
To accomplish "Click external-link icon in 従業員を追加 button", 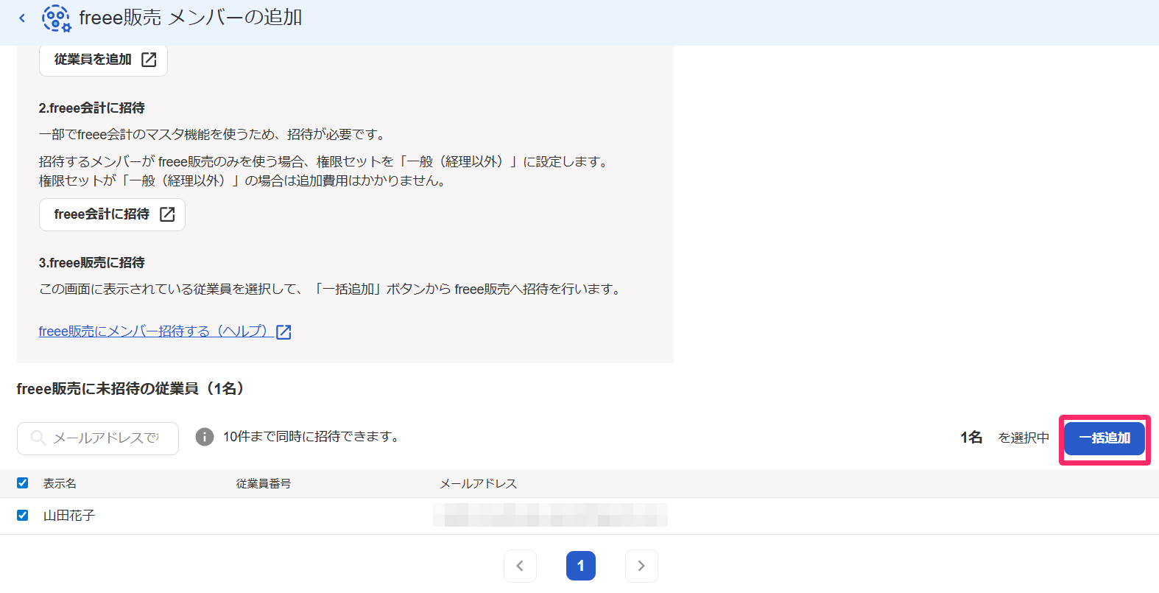I will [149, 60].
